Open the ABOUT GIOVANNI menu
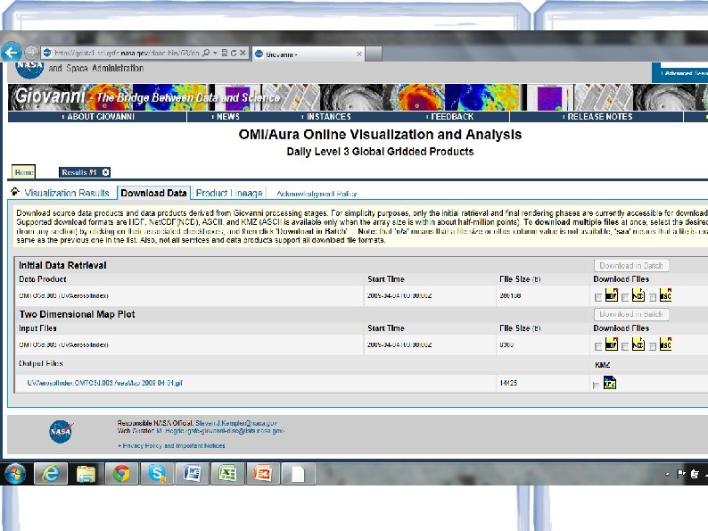The image size is (708, 531). [97, 117]
